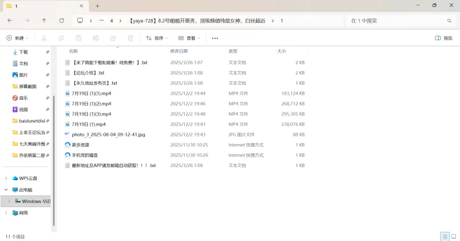Switch to large icons view in status bar
Image resolution: width=460 pixels, height=241 pixels.
coord(453,236)
